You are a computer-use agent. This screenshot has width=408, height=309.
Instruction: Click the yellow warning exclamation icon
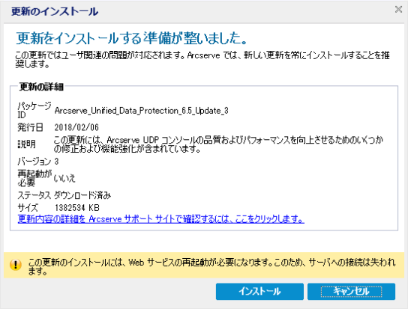click(16, 265)
